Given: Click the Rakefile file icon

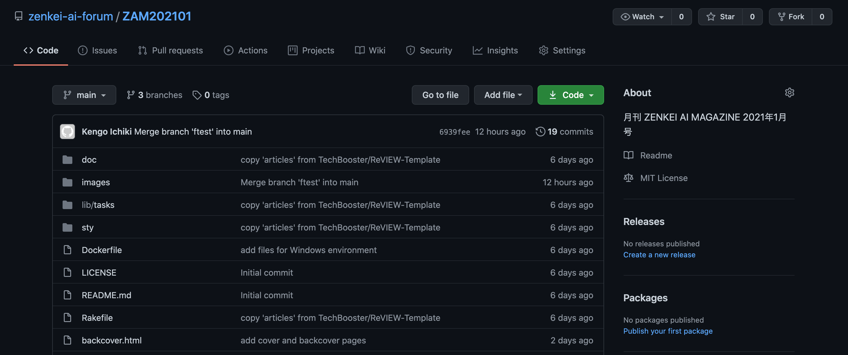Looking at the screenshot, I should click(67, 317).
